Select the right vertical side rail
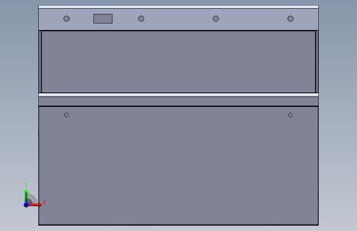 point(317,62)
